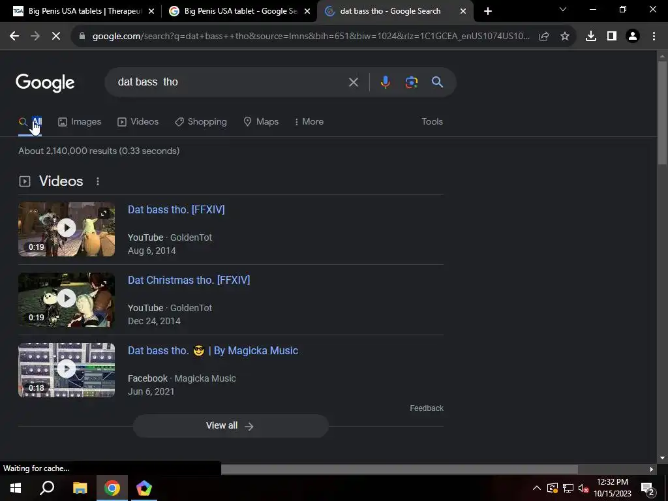Switch to the Videos results tab

pyautogui.click(x=138, y=122)
